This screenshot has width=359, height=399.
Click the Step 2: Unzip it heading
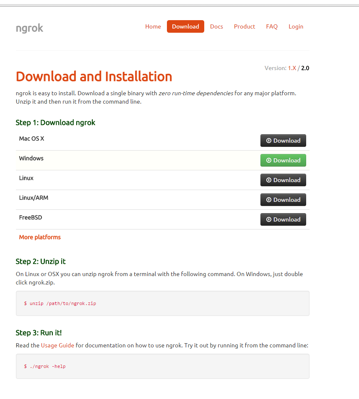[x=41, y=261]
